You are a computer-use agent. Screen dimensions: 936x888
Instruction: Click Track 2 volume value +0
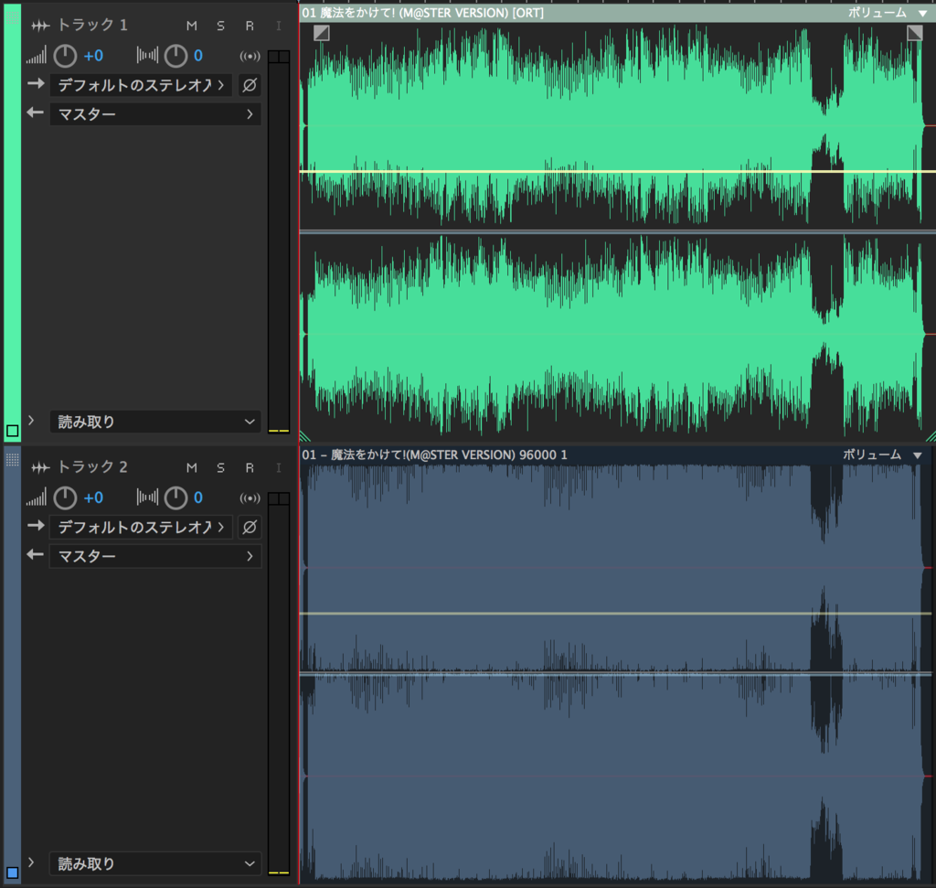pyautogui.click(x=93, y=498)
